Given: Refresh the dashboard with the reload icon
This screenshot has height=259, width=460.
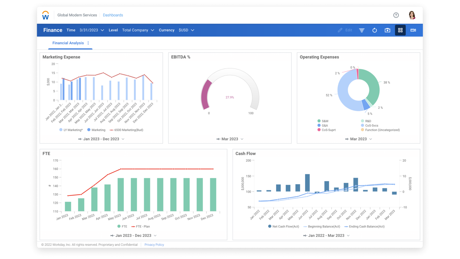Looking at the screenshot, I should 374,30.
